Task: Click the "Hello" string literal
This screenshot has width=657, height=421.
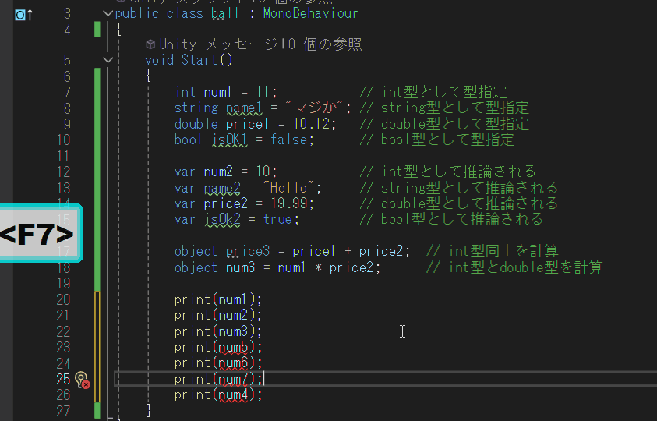Action: coord(289,187)
